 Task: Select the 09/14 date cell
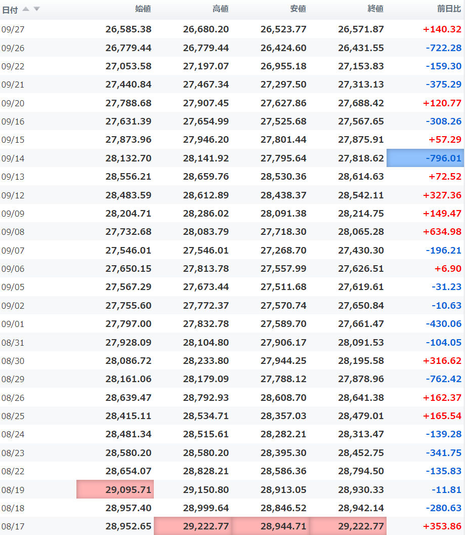click(13, 158)
